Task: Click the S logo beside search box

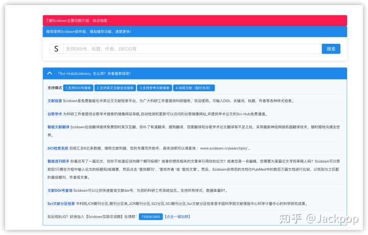Action: pos(56,49)
